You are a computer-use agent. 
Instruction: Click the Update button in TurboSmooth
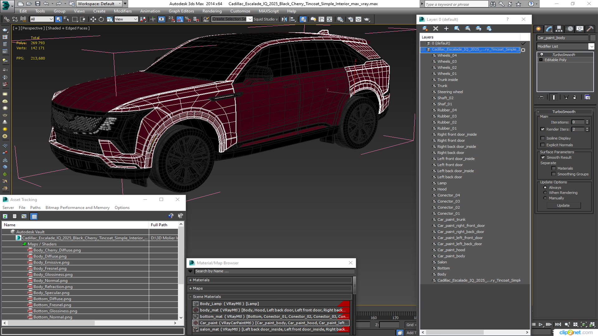point(563,205)
